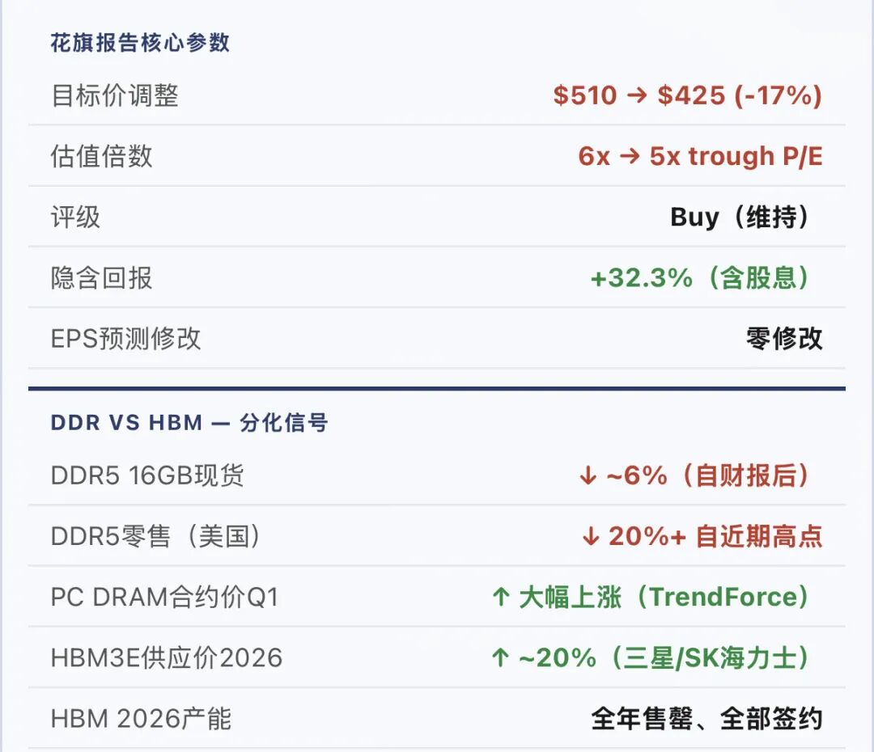The image size is (874, 752).
Task: Click the +32.3%（含股息）value
Action: [701, 278]
